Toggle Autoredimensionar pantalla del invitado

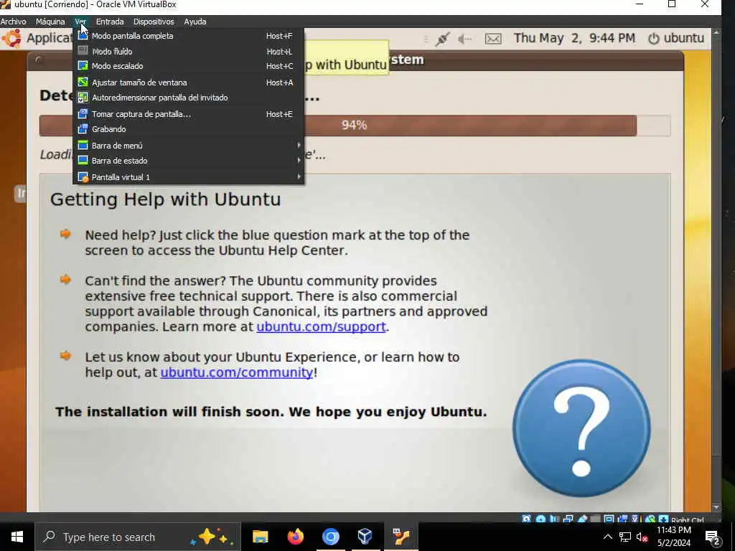point(189,98)
